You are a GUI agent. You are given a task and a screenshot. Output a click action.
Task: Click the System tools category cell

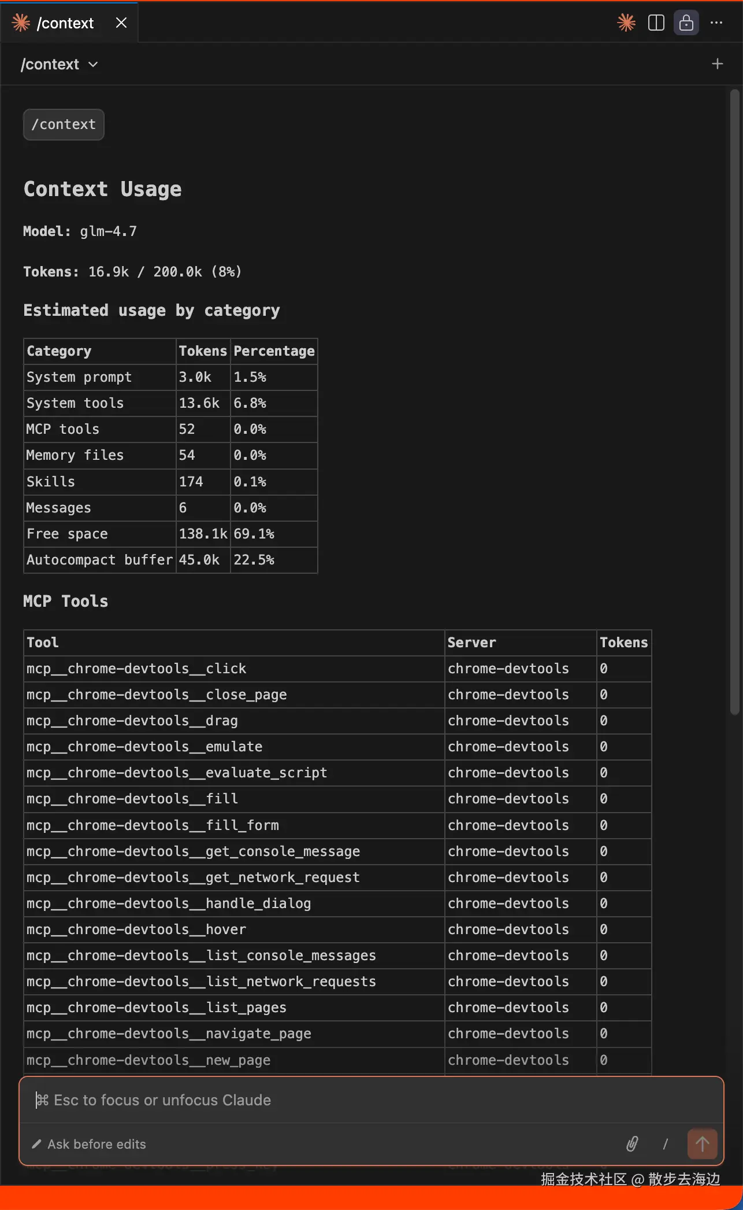tap(75, 403)
